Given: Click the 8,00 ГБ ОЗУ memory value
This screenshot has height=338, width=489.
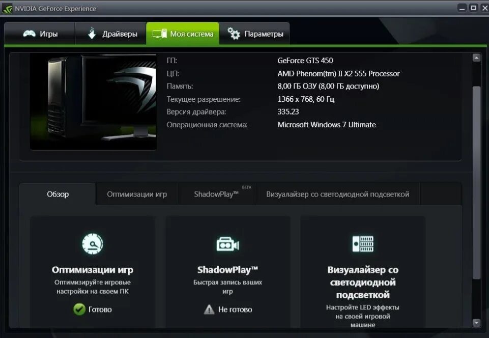Looking at the screenshot, I should pos(328,86).
